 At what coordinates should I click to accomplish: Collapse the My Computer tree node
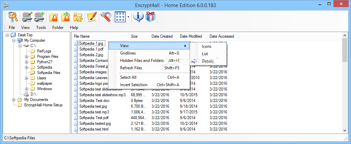14,40
